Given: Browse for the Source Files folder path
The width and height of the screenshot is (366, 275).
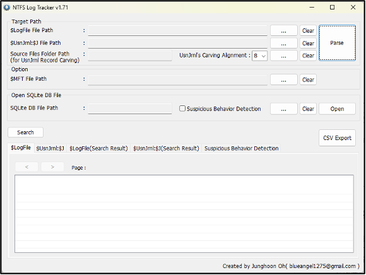Looking at the screenshot, I should coord(283,56).
